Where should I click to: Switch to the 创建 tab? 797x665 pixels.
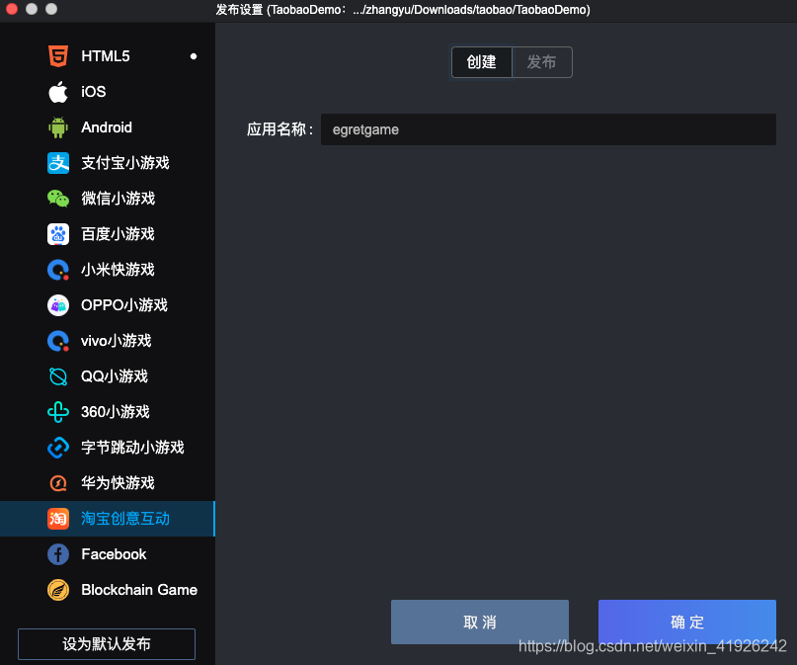[481, 62]
